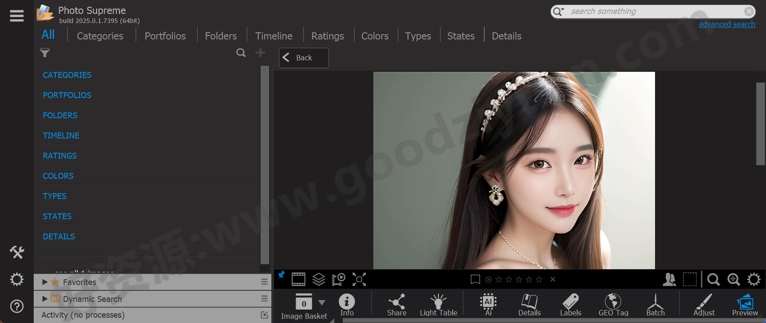Expand the Dynamic Search section
766x323 pixels.
[45, 299]
